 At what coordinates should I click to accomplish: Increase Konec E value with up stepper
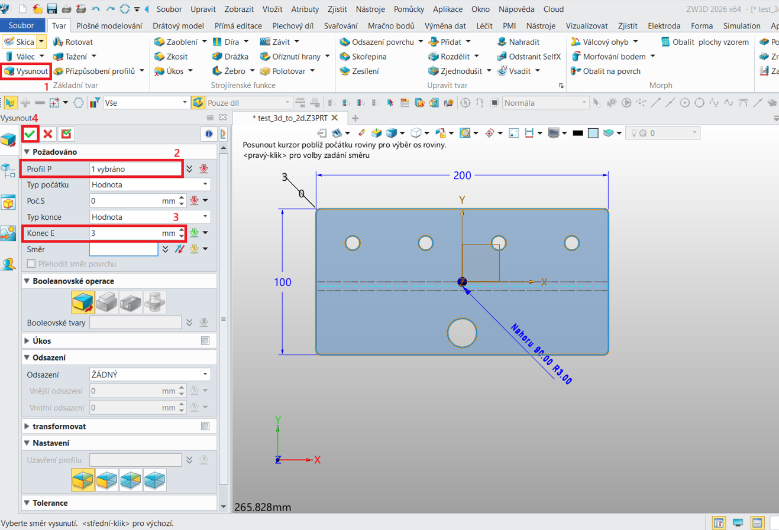[182, 230]
